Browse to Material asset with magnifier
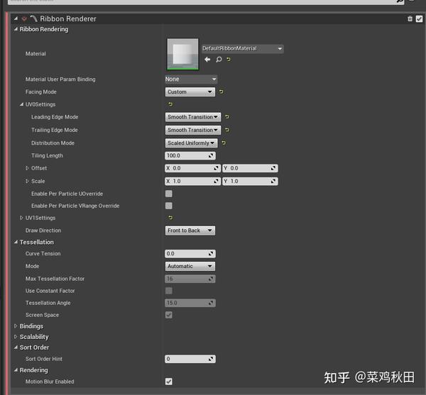 click(219, 59)
